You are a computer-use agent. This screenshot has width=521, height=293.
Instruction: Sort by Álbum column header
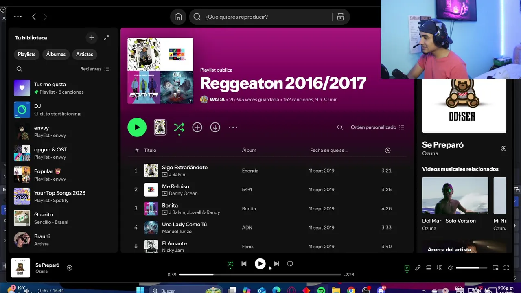coord(249,150)
